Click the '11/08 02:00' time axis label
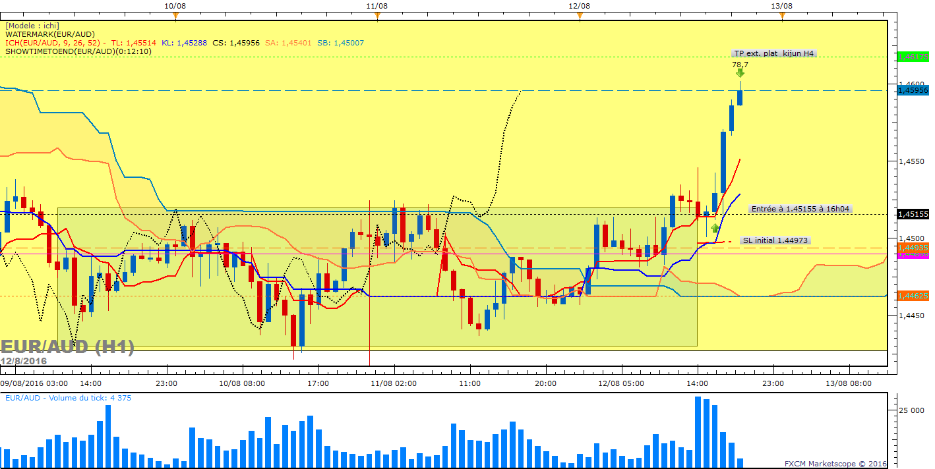This screenshot has width=935, height=469. click(394, 383)
